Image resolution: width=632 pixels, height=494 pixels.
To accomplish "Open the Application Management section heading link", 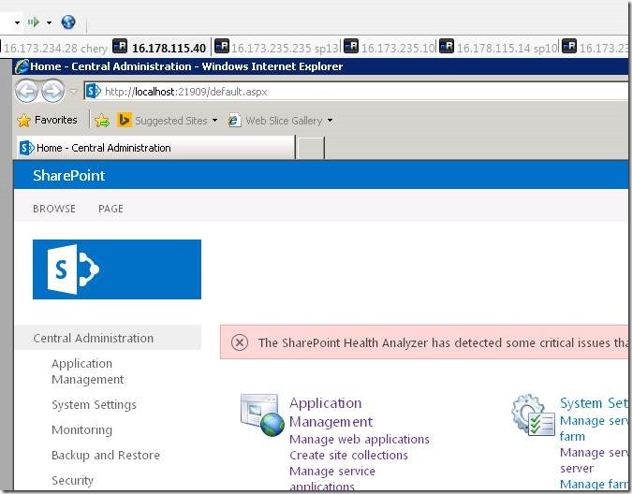I will 331,412.
